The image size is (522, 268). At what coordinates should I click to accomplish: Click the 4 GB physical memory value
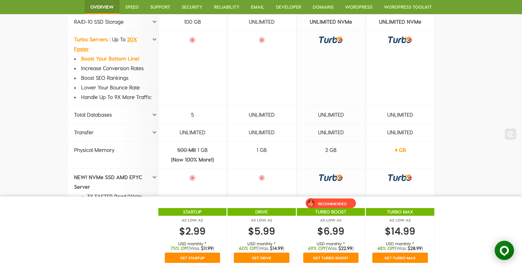point(400,150)
